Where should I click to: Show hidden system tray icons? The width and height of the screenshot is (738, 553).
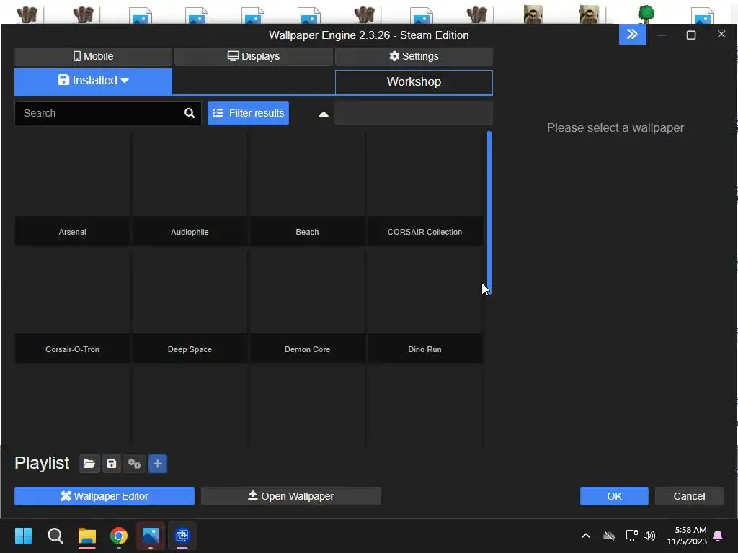(586, 536)
